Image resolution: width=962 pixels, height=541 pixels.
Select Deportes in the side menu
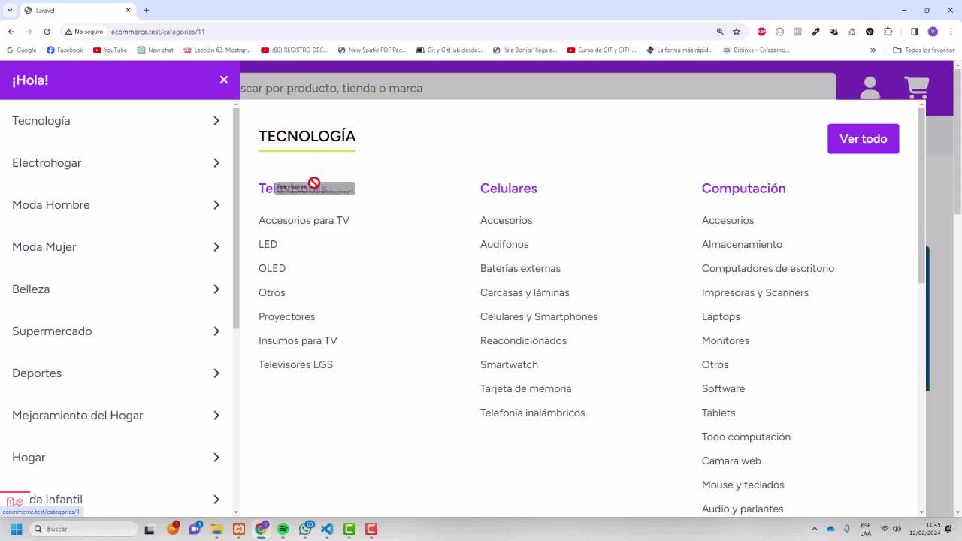click(37, 373)
